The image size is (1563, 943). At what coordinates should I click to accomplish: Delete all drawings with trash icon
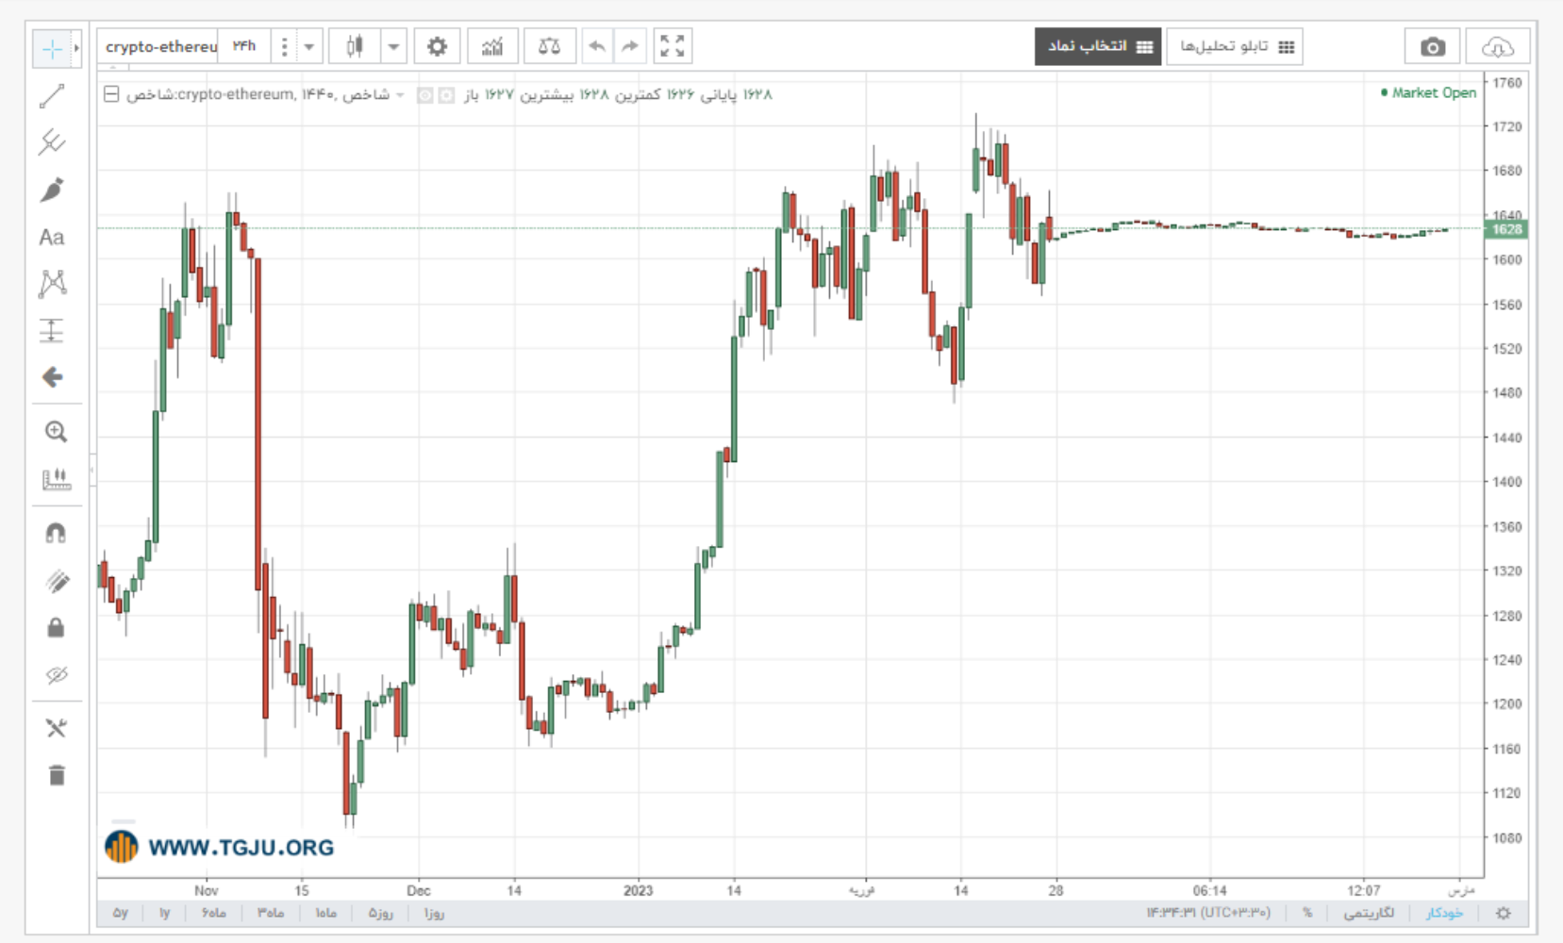57,775
